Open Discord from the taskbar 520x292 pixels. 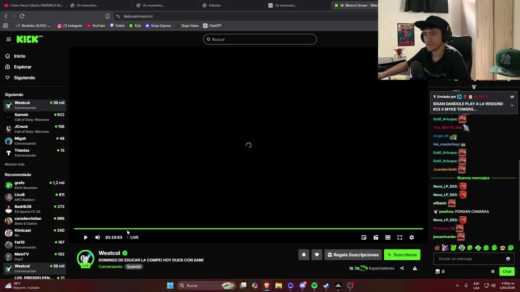pos(303,286)
